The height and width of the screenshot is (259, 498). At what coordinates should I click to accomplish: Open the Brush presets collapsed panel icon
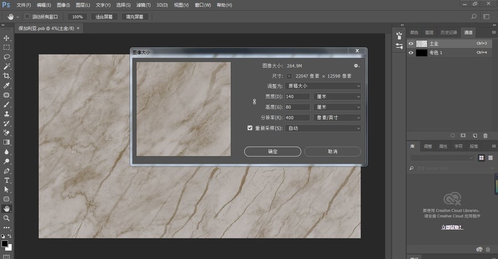click(x=399, y=35)
